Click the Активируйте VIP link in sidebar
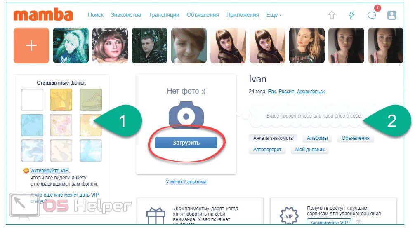 [x=50, y=171]
